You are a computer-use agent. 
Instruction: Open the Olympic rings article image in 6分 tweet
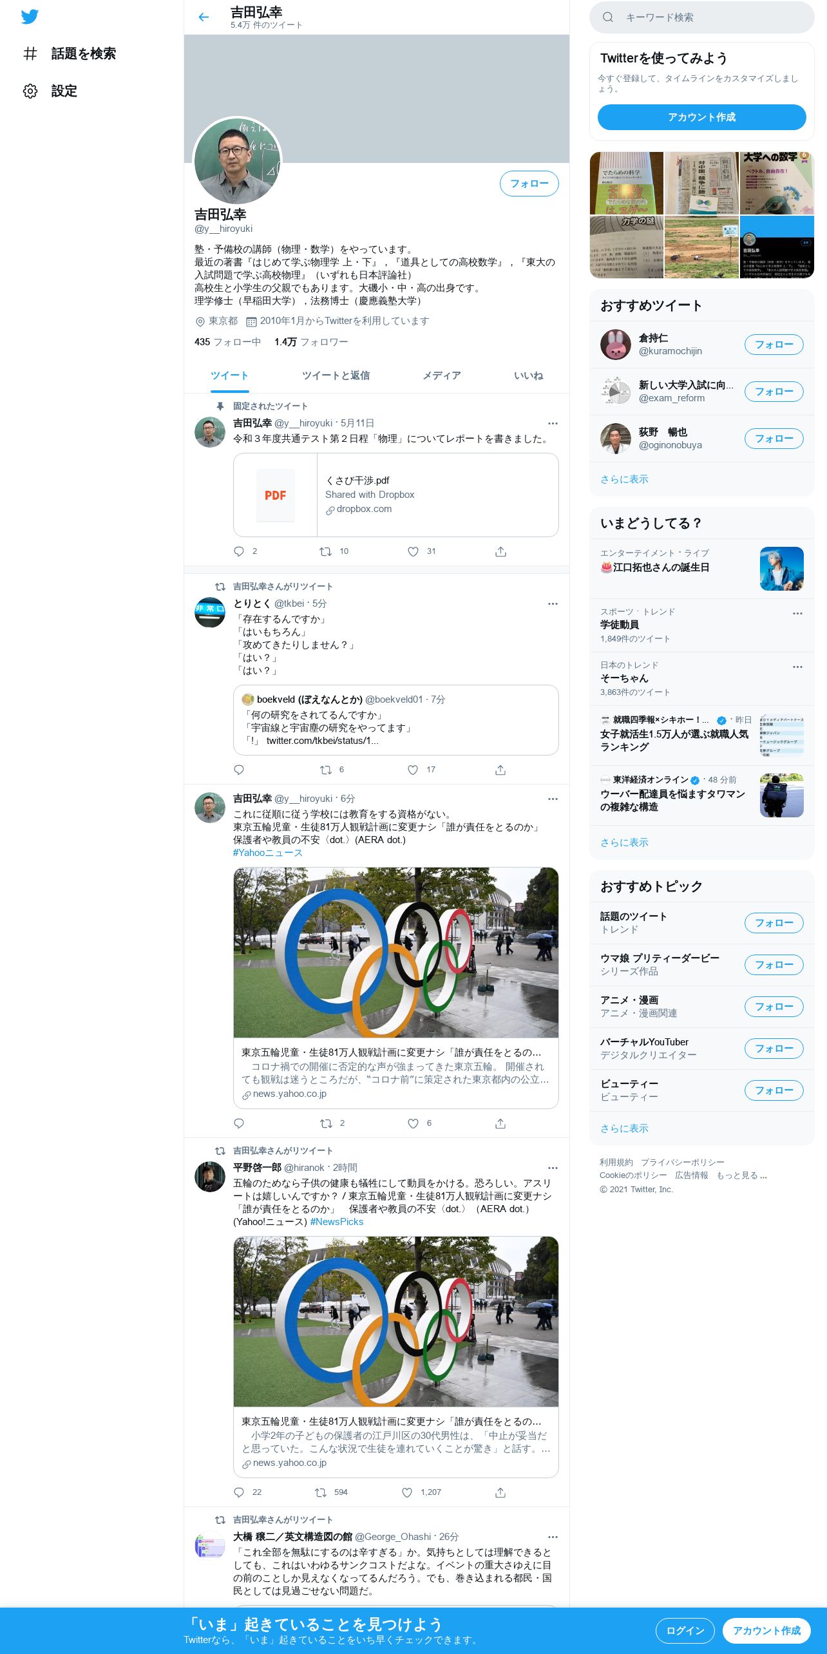tap(395, 953)
